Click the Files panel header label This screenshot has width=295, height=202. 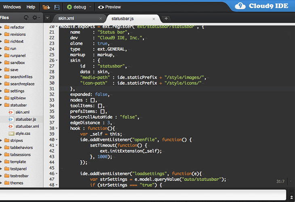[4, 18]
